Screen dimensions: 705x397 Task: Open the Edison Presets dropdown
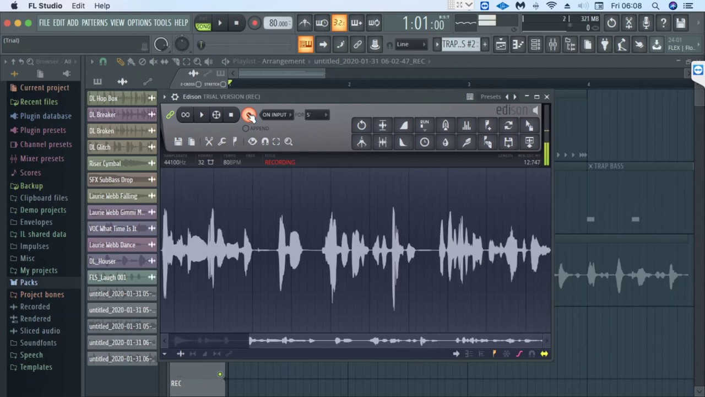coord(490,97)
